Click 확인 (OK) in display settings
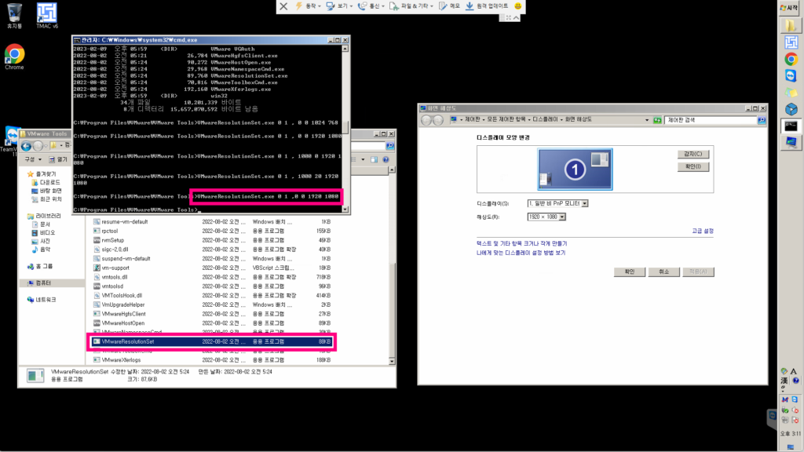 tap(630, 272)
